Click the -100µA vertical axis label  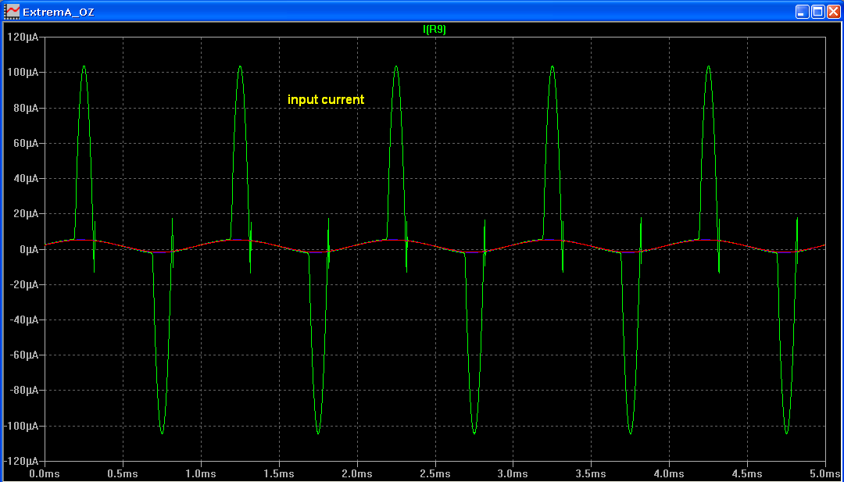point(23,426)
